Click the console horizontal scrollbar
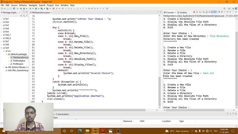 click(x=195, y=110)
